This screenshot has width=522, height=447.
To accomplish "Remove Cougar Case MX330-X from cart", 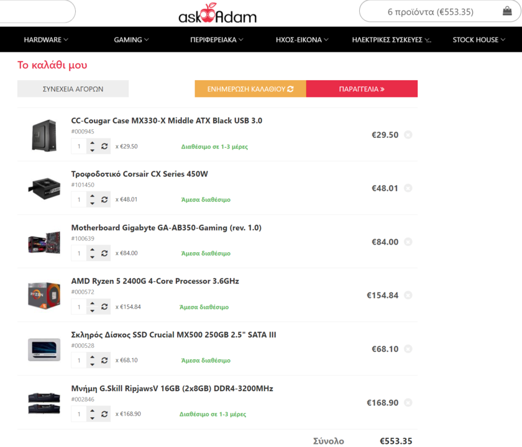I will click(408, 135).
